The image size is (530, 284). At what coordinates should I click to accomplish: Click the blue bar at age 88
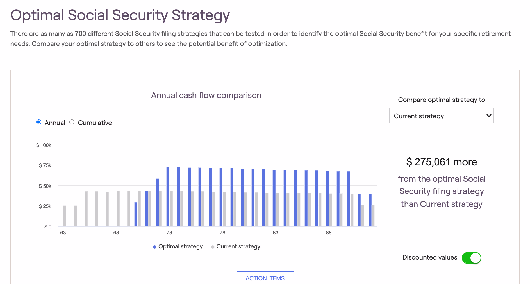tap(327, 198)
